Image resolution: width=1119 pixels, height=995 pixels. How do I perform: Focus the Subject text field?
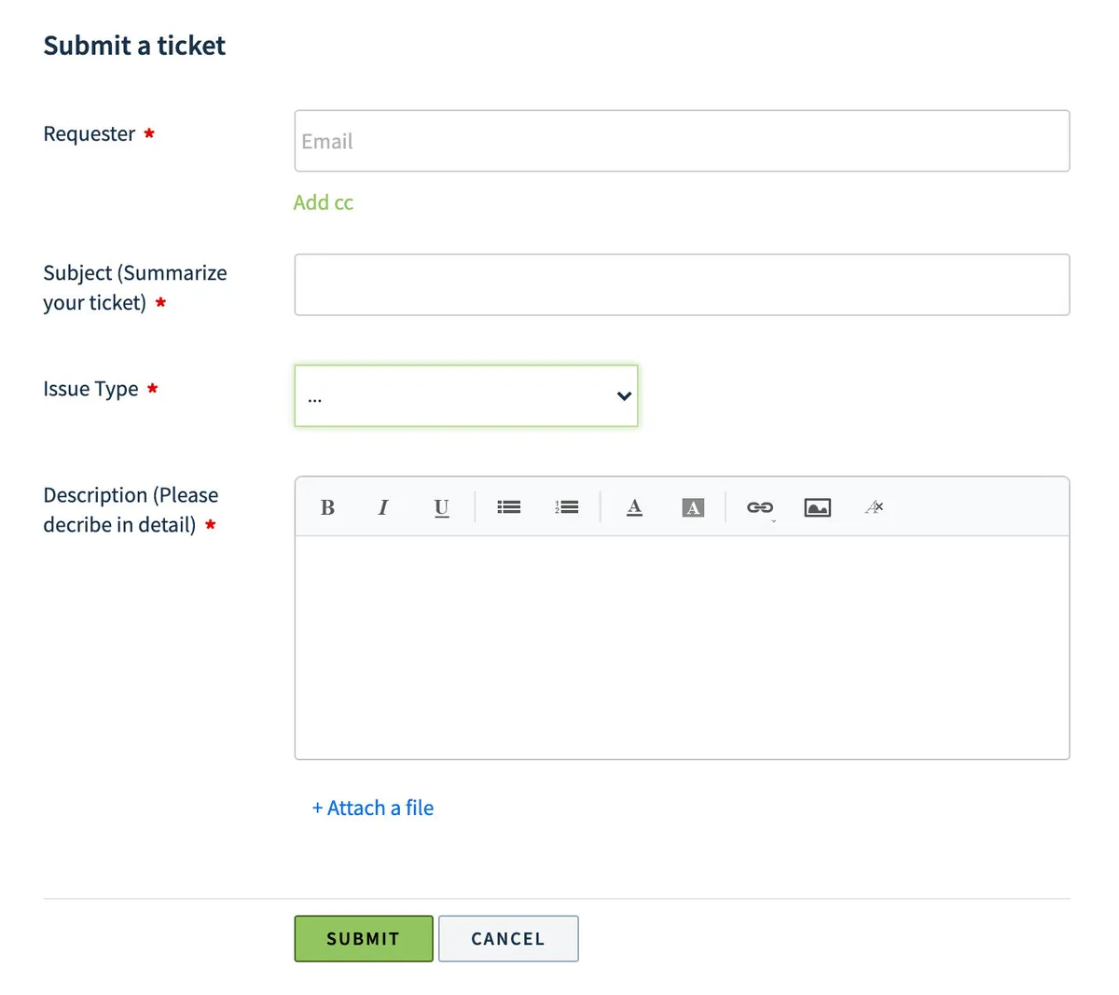682,284
